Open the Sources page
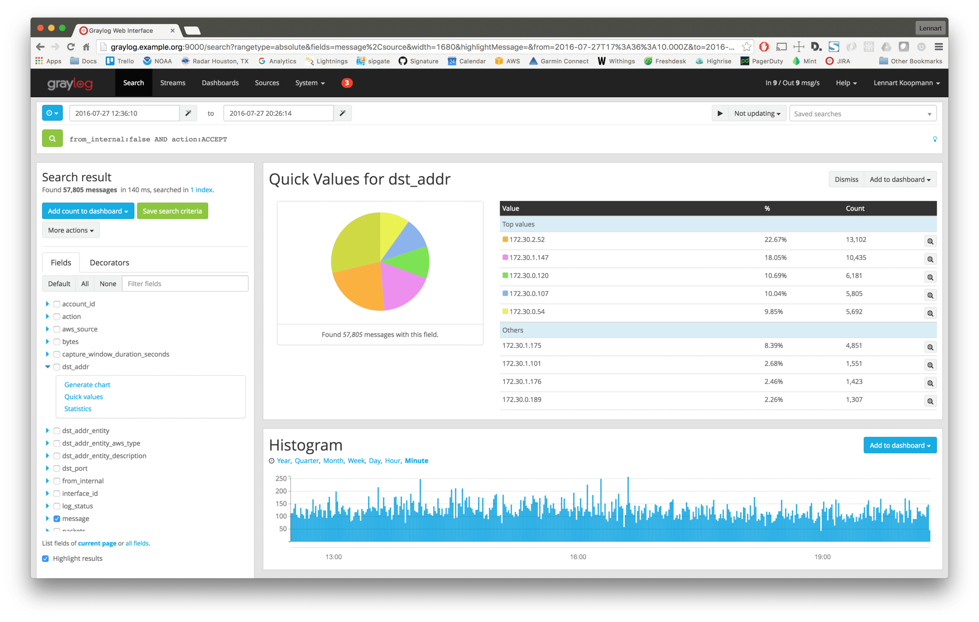 tap(267, 83)
